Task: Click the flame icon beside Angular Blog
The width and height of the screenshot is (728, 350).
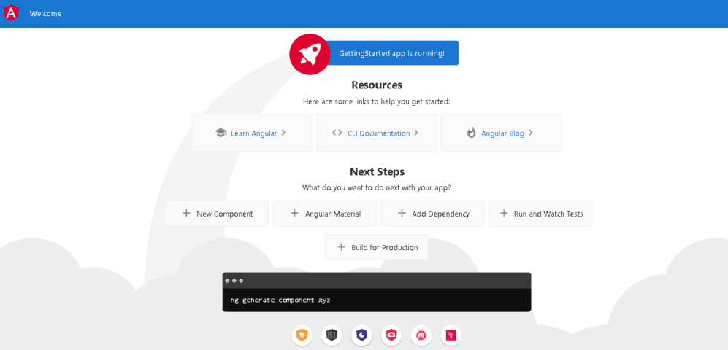Action: tap(472, 133)
